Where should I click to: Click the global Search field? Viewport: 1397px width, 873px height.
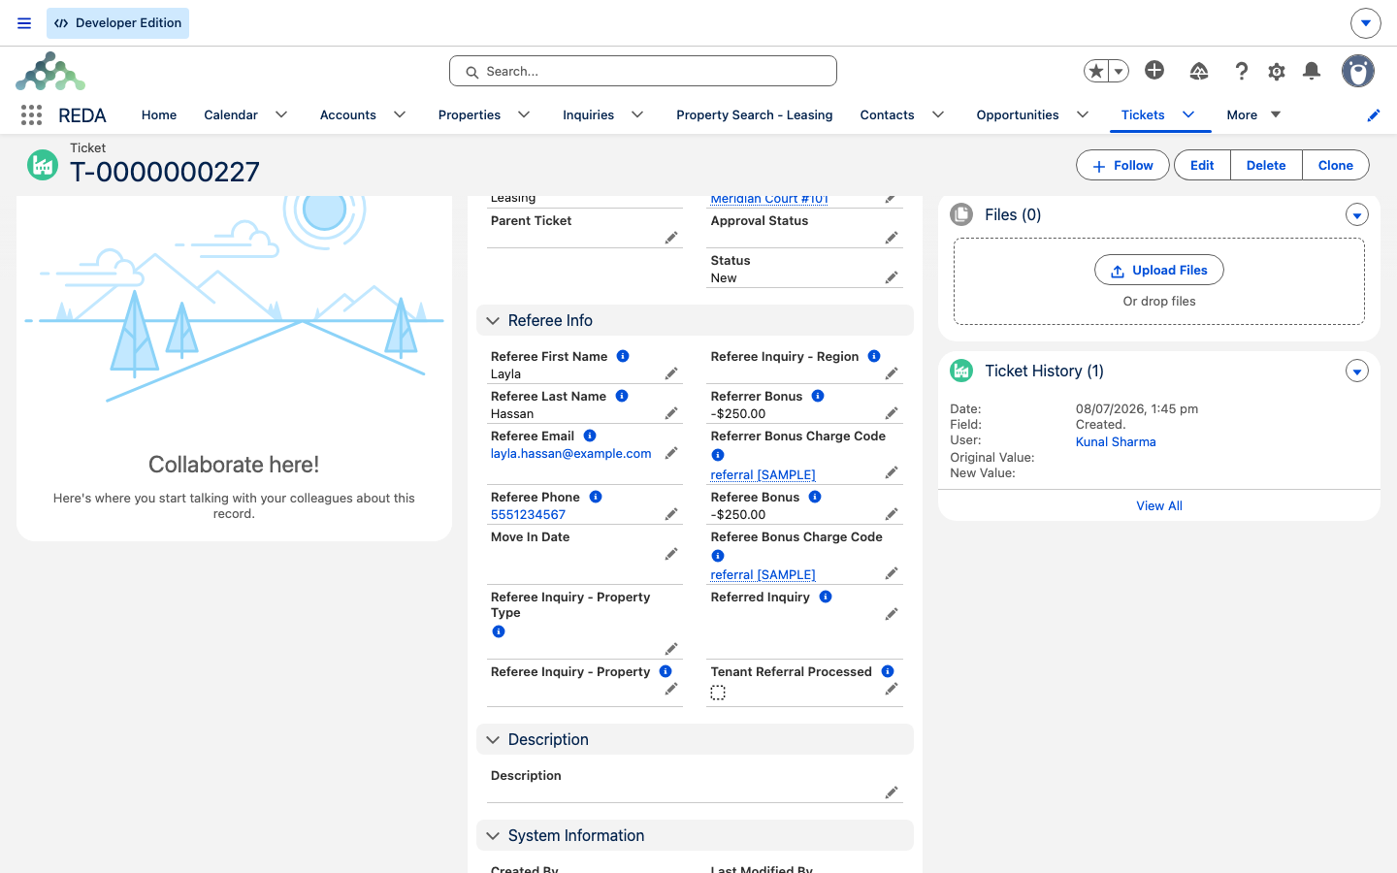coord(643,71)
